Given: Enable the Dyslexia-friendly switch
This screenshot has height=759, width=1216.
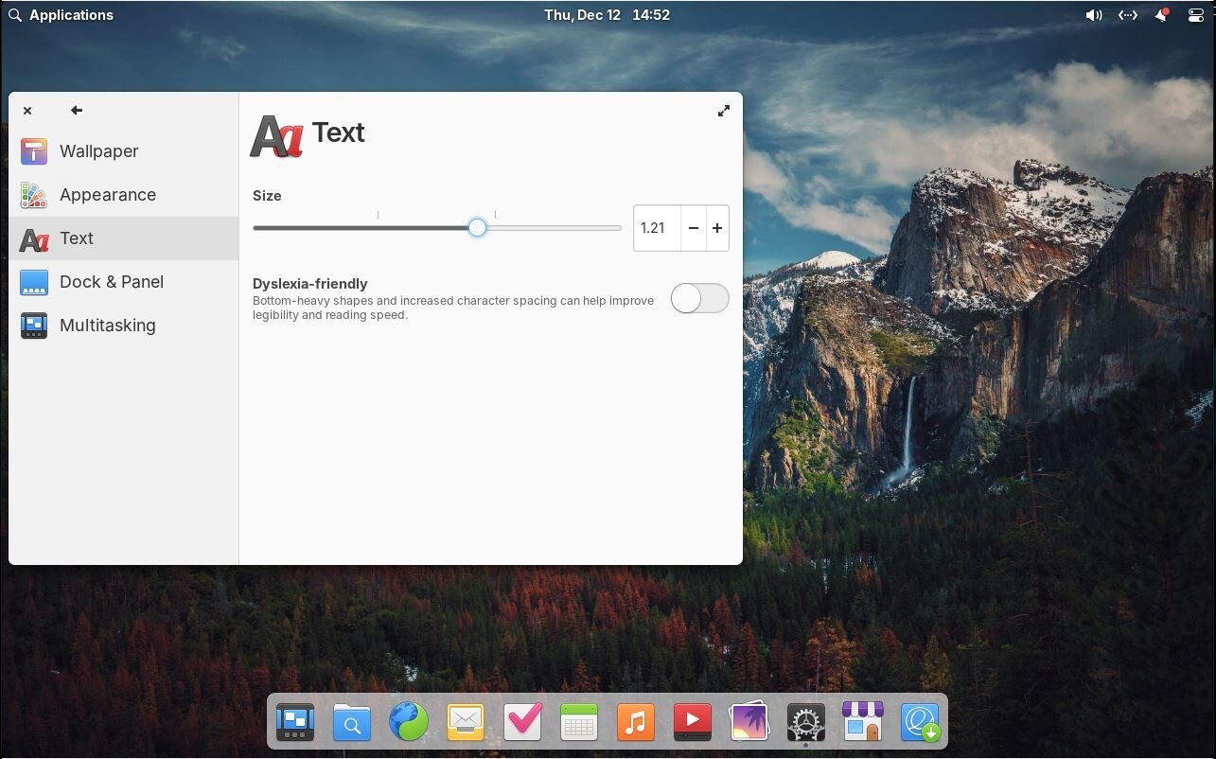Looking at the screenshot, I should 700,298.
